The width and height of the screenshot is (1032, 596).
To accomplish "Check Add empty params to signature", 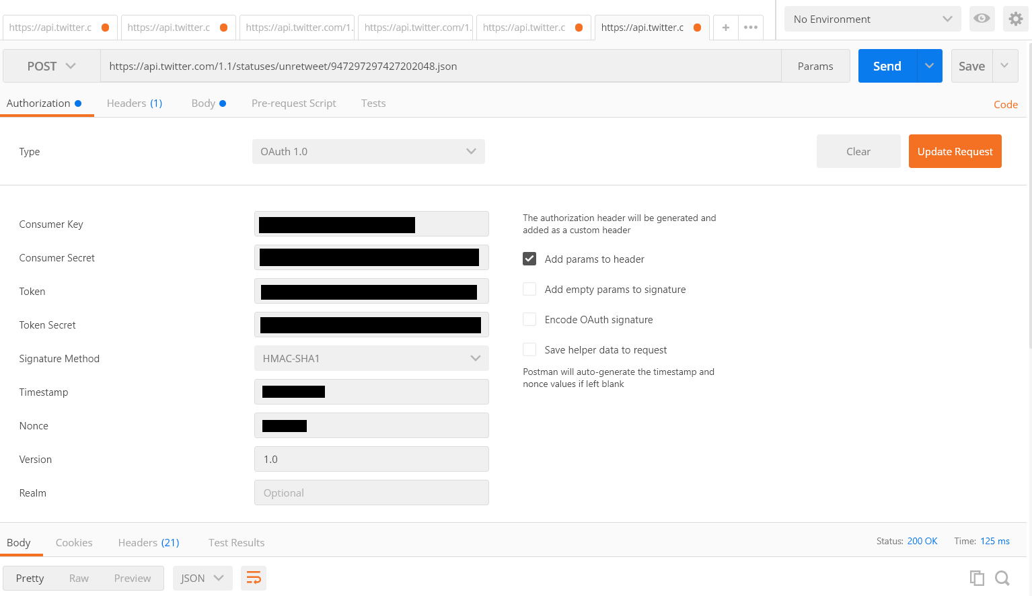I will (529, 289).
